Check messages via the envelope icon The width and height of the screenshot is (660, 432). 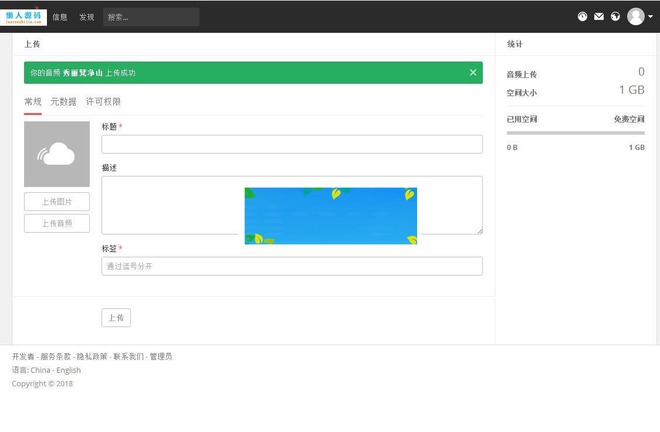click(x=599, y=16)
